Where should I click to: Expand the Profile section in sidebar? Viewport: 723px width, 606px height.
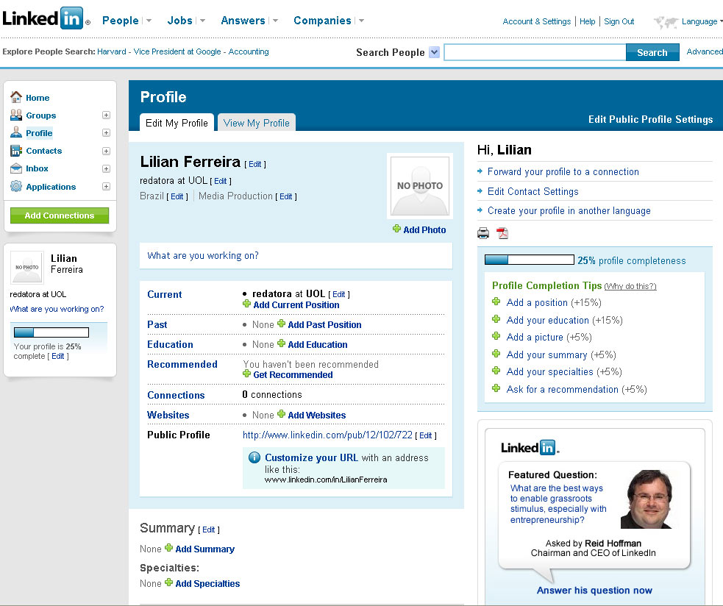click(106, 133)
